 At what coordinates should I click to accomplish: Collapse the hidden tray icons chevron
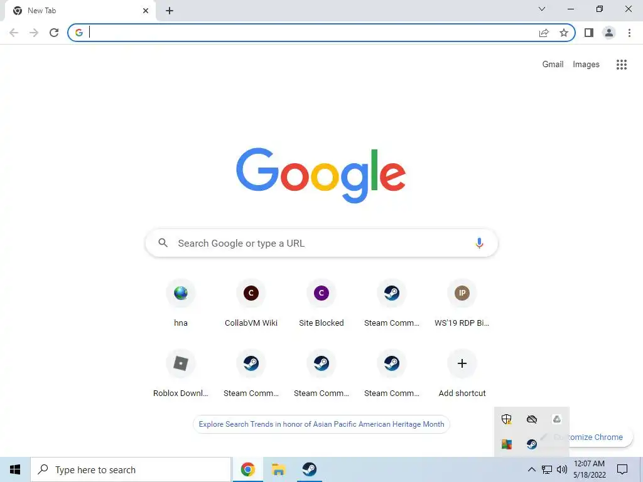pyautogui.click(x=531, y=469)
